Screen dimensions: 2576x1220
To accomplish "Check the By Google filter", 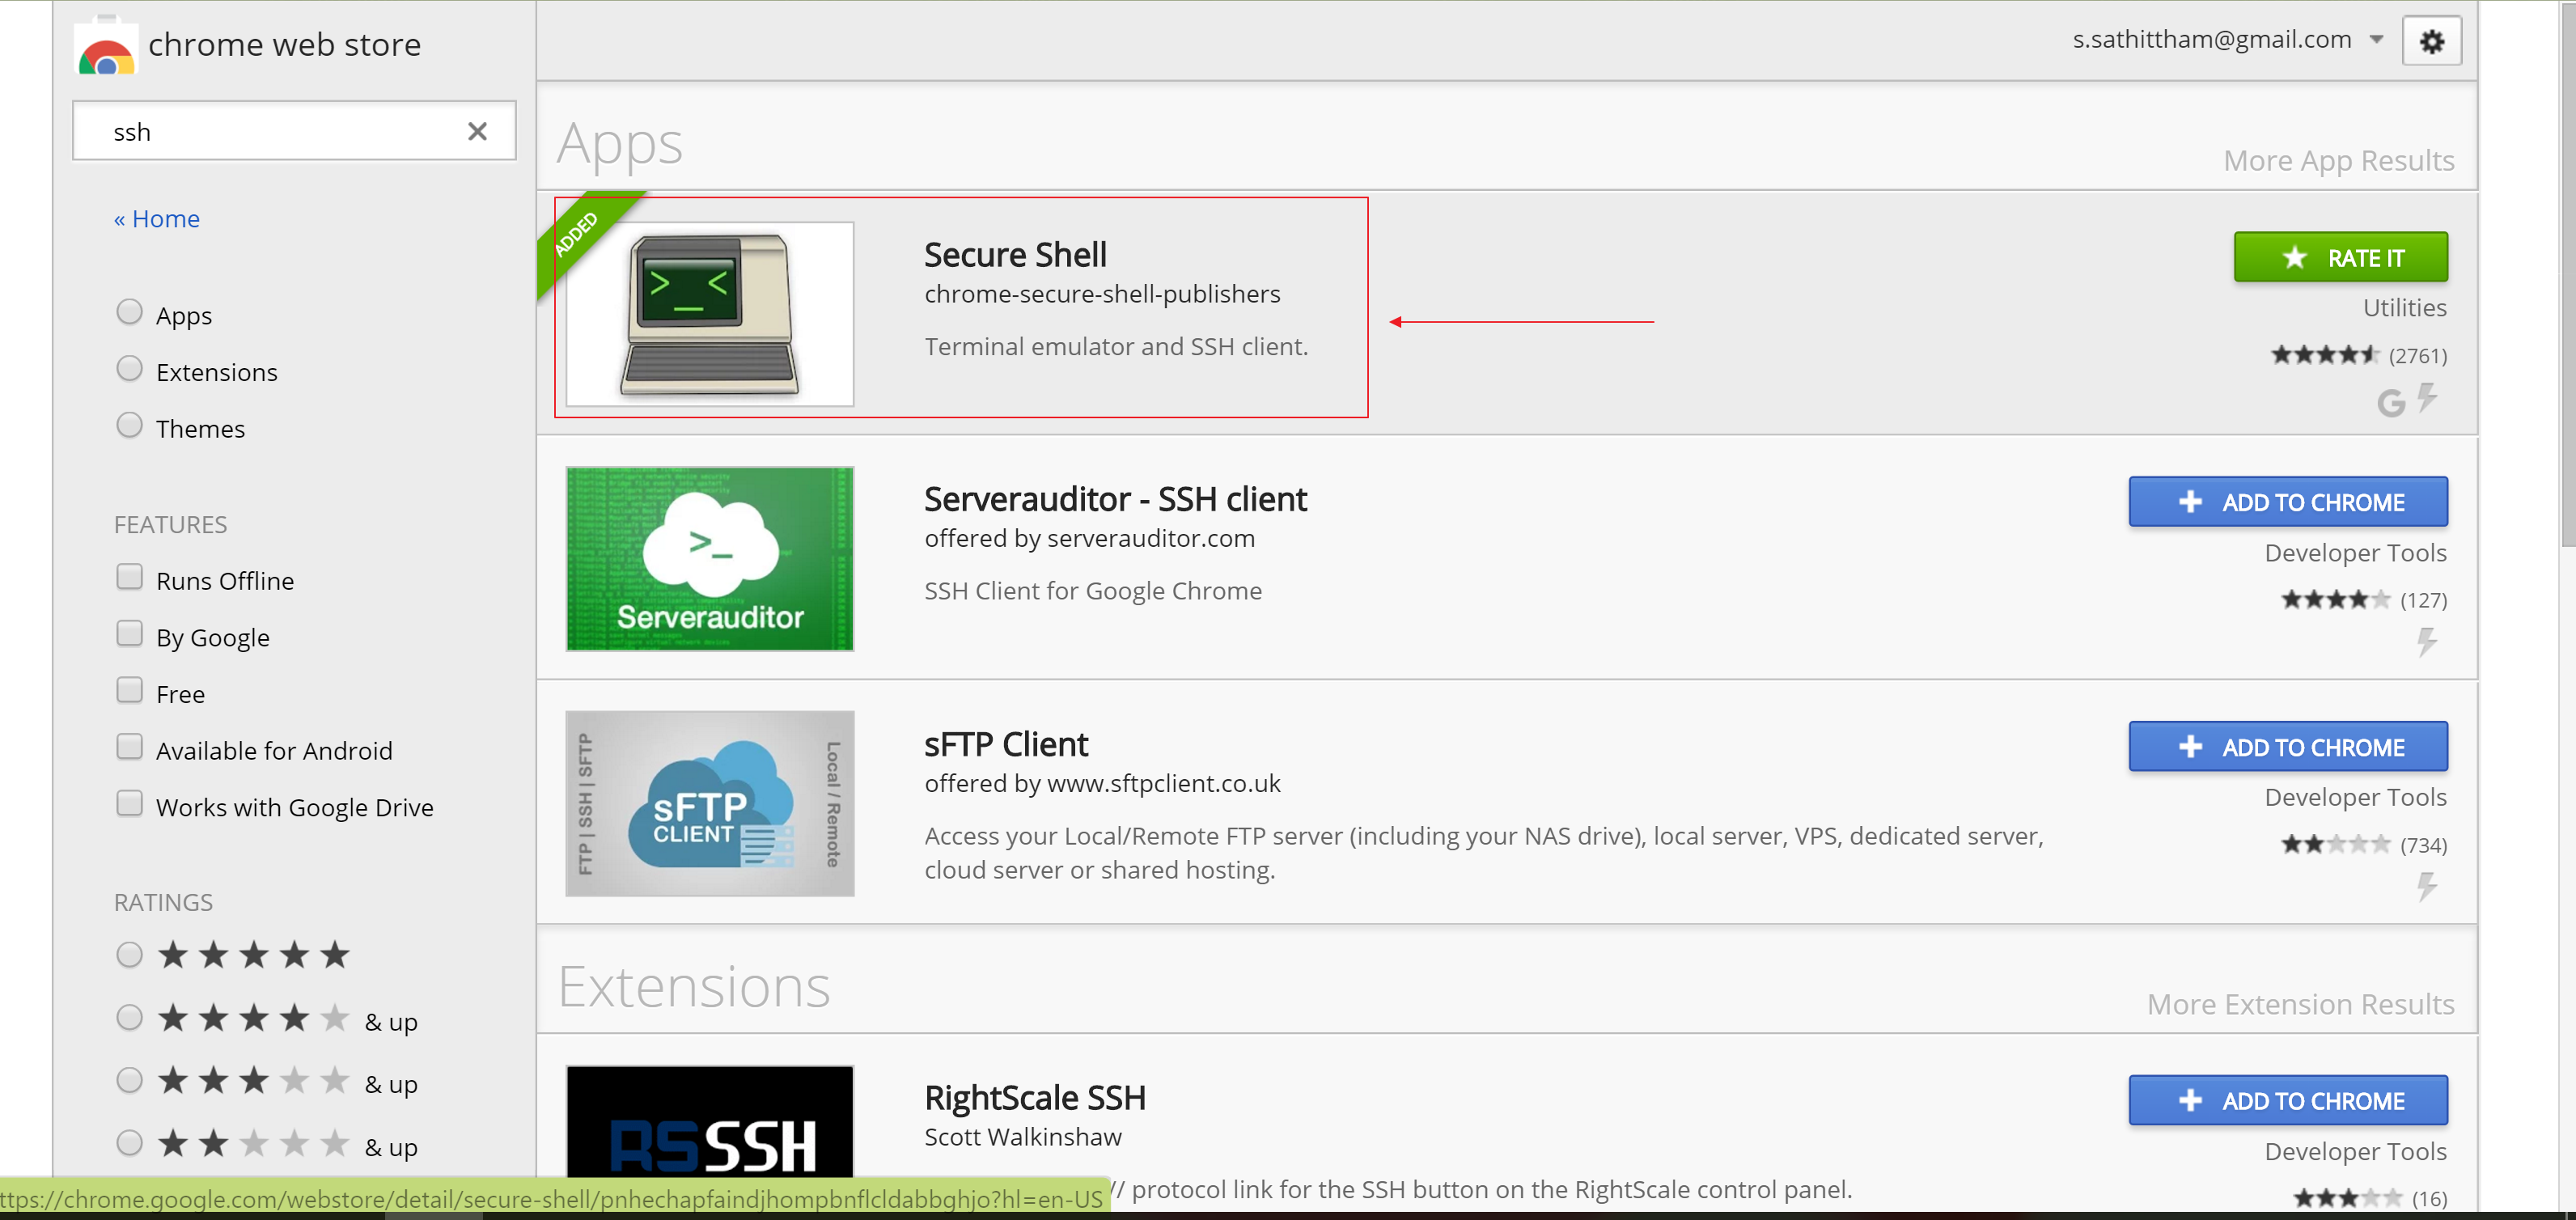I will [x=130, y=633].
